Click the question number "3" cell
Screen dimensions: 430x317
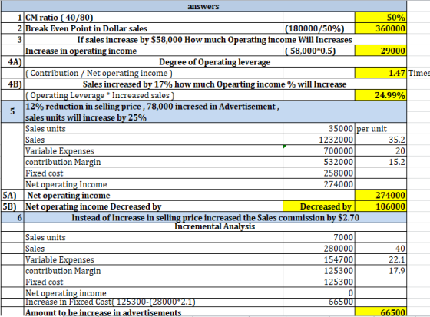[12, 40]
